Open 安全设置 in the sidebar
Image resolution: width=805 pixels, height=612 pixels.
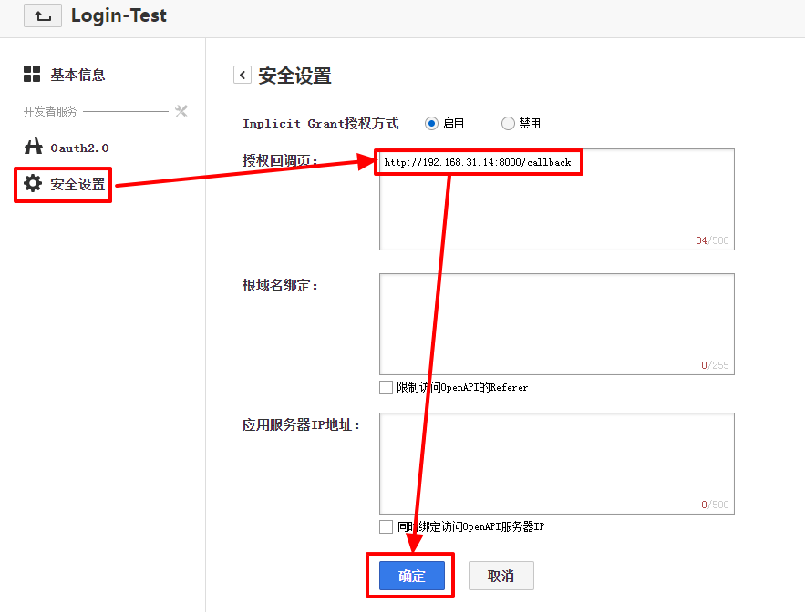point(77,184)
